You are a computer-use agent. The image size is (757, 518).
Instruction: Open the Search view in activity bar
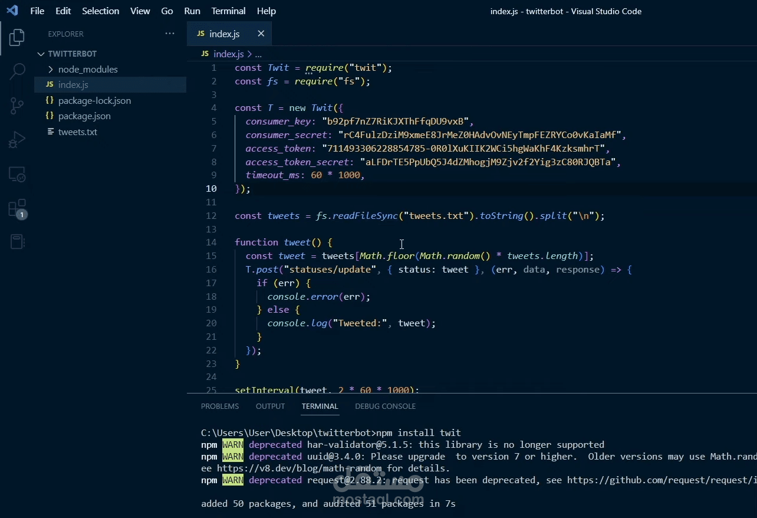pyautogui.click(x=17, y=71)
